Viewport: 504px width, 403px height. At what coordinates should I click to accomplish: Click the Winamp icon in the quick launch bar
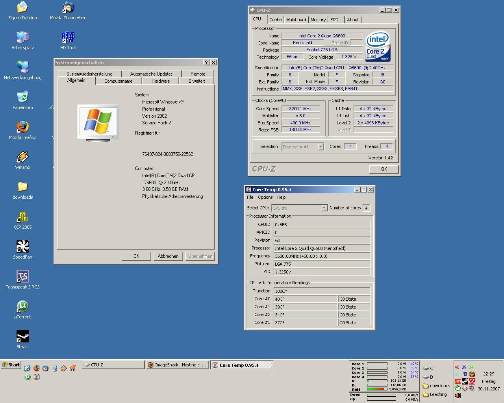63,368
